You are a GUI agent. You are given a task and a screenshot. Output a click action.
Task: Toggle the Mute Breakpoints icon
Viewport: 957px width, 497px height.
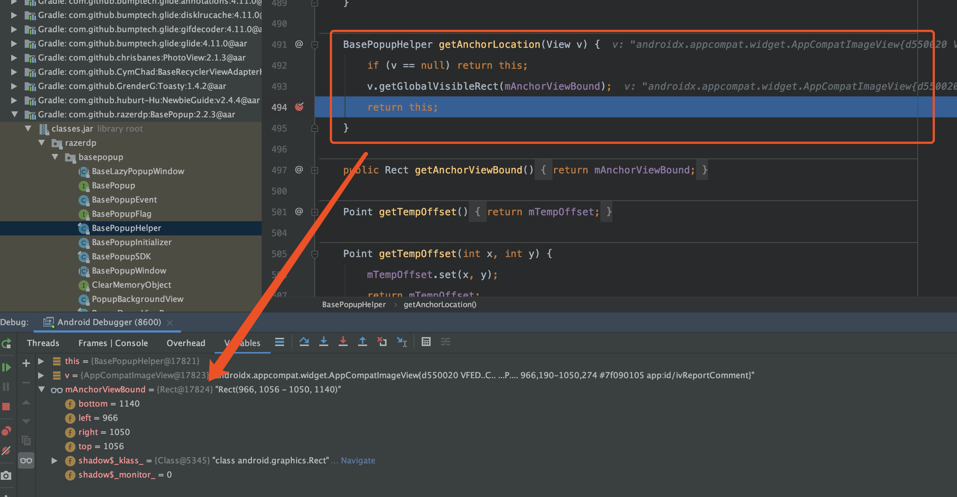click(7, 451)
